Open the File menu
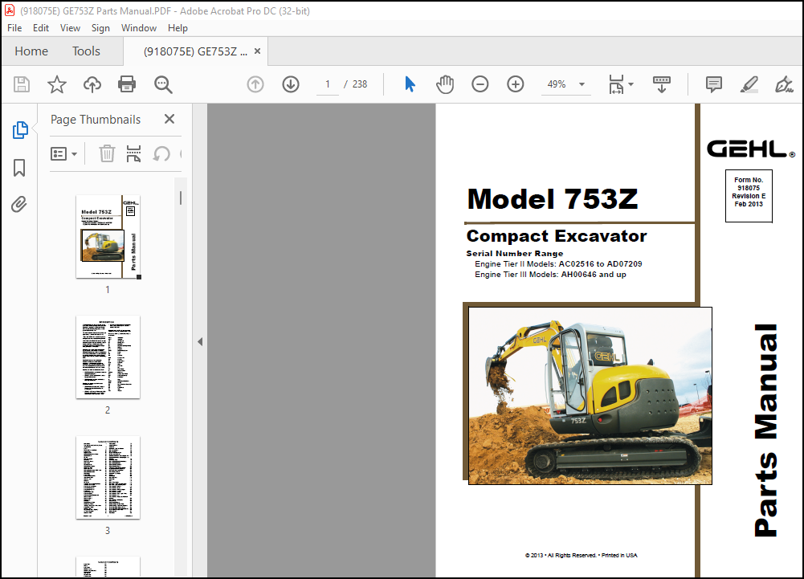 point(14,28)
